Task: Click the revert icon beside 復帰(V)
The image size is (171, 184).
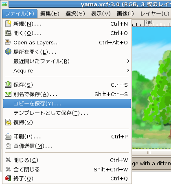Action: tap(8, 122)
